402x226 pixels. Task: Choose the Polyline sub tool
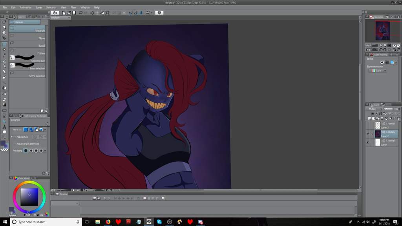click(27, 51)
